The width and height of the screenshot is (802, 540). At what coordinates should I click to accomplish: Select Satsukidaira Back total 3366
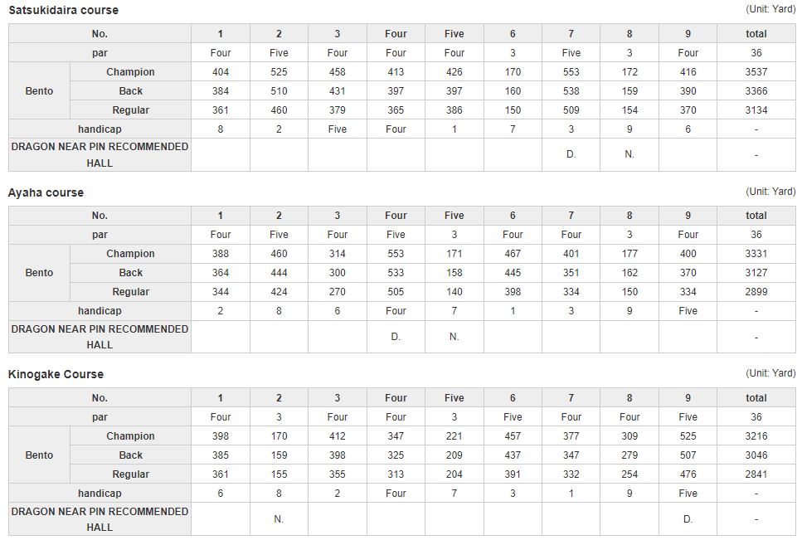coord(756,91)
